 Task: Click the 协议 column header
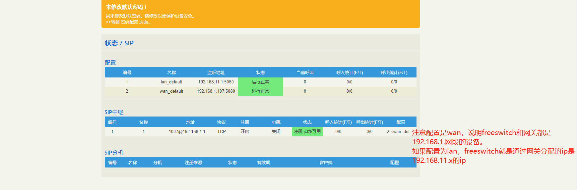pyautogui.click(x=222, y=122)
